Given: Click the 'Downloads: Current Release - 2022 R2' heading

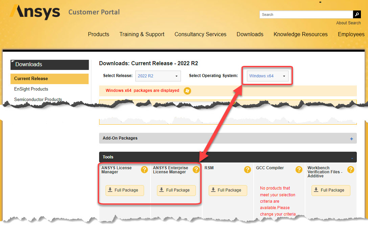Looking at the screenshot, I should click(x=148, y=63).
